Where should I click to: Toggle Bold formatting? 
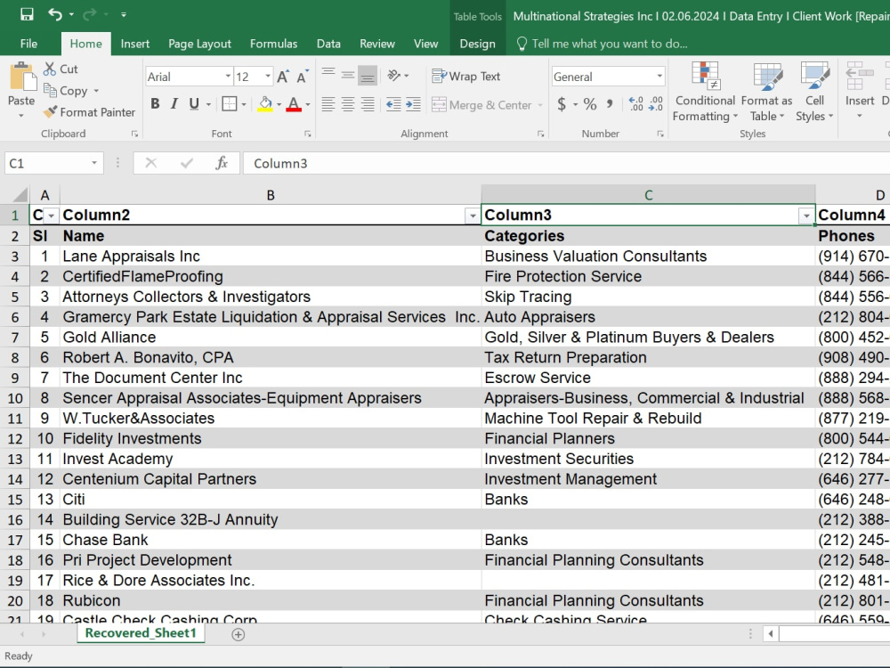click(x=155, y=104)
